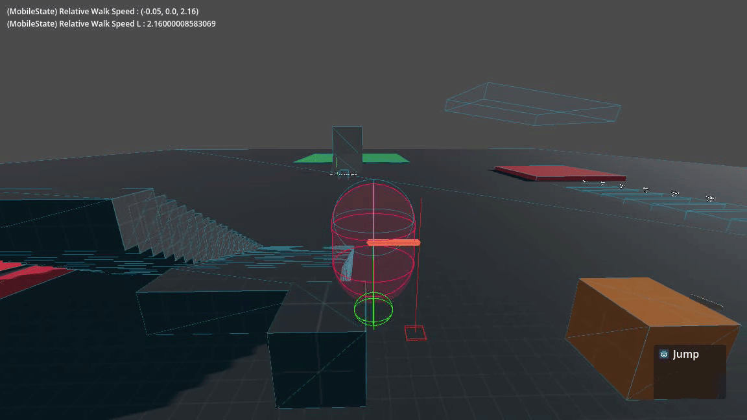Click the Godot icon beside Jump

coord(663,354)
